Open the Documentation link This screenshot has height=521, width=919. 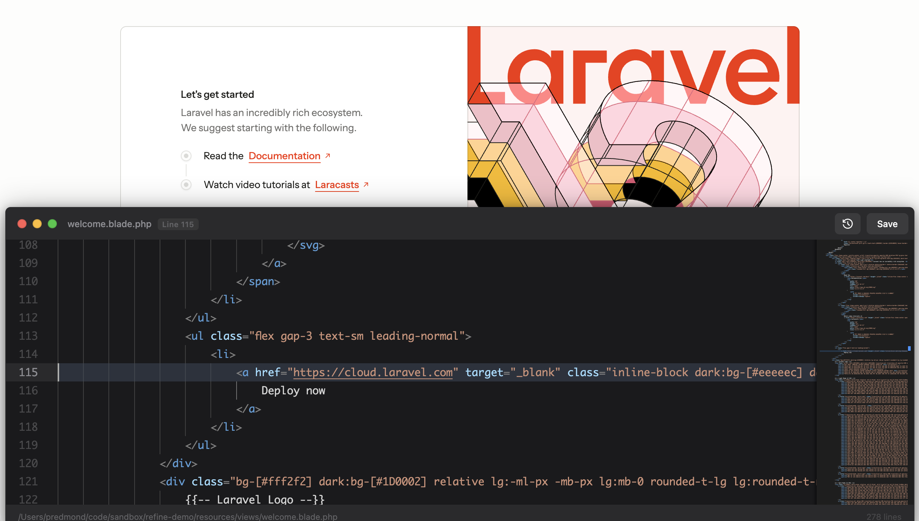(284, 156)
